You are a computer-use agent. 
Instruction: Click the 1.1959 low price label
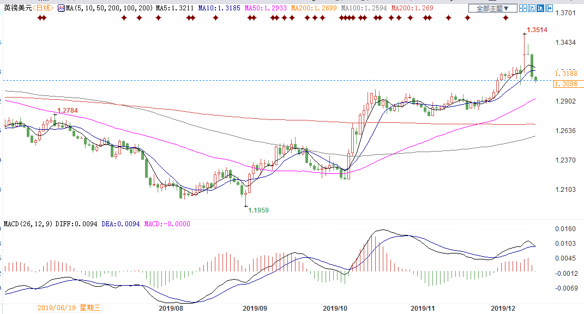[258, 210]
